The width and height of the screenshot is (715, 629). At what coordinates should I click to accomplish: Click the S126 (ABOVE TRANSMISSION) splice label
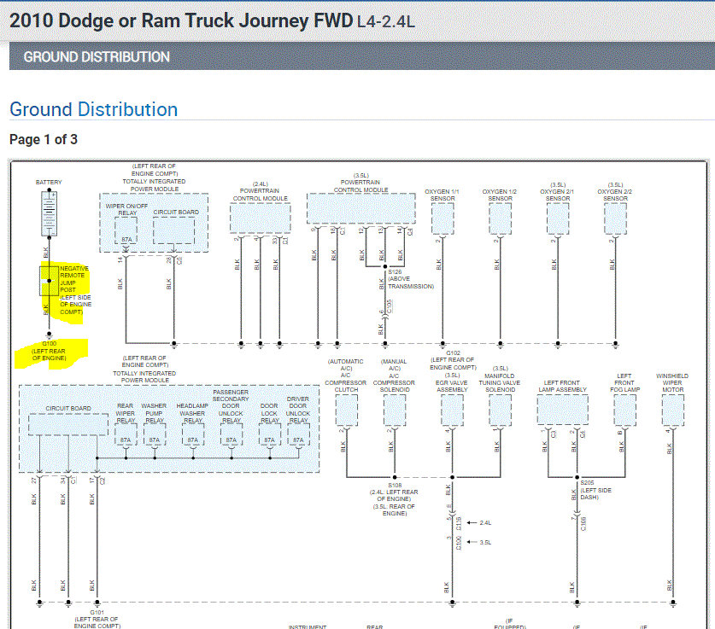point(410,279)
